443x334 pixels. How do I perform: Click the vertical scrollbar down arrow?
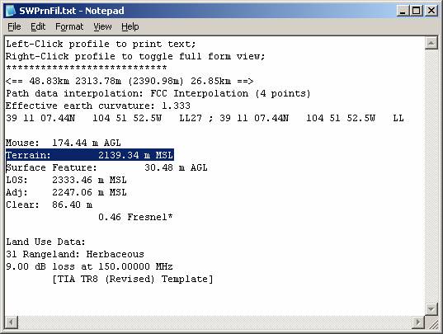point(431,309)
